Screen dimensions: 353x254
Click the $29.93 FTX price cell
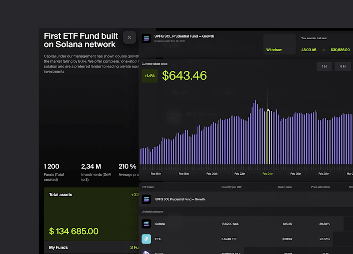(x=287, y=239)
